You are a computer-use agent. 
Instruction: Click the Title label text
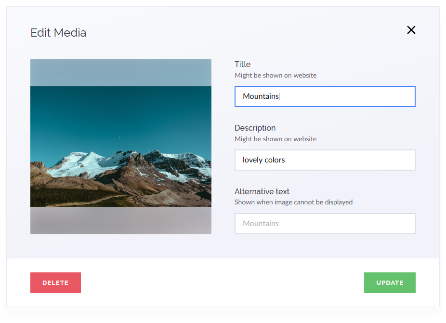[x=242, y=64]
